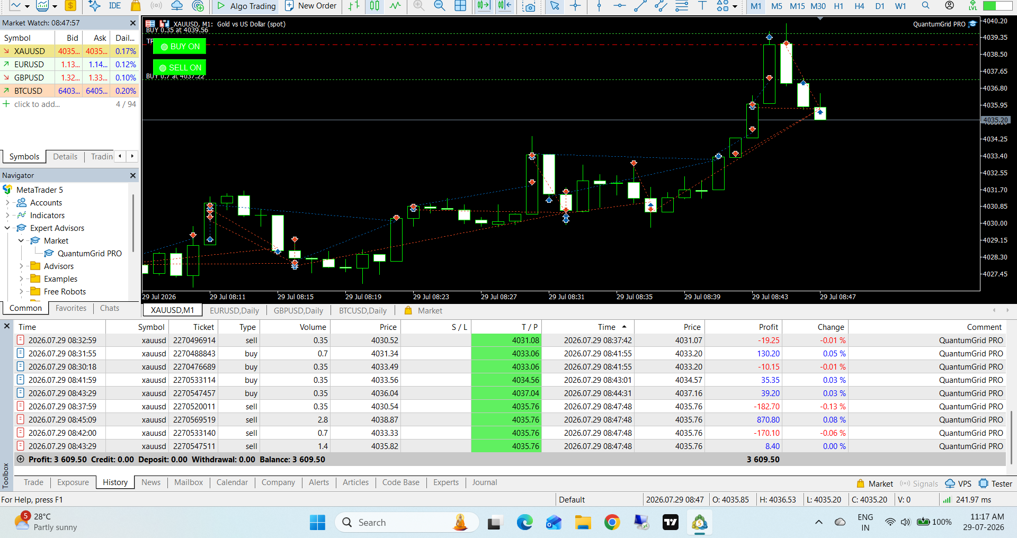Open the Fibonacci retracement tool
Viewport: 1017px width, 538px height.
[682, 6]
